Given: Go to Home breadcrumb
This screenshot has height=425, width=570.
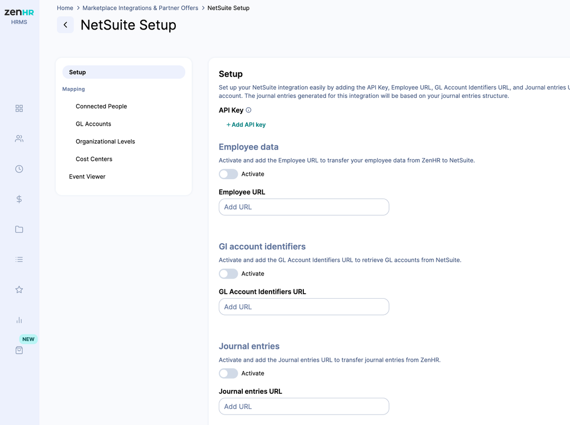Looking at the screenshot, I should 65,8.
